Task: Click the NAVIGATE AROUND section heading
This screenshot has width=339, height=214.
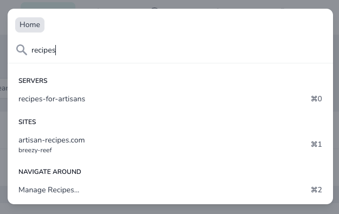Action: pyautogui.click(x=50, y=172)
